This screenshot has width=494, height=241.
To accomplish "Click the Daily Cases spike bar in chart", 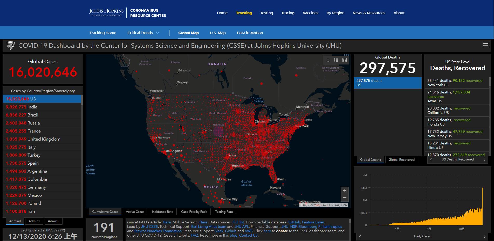I will pos(482,206).
